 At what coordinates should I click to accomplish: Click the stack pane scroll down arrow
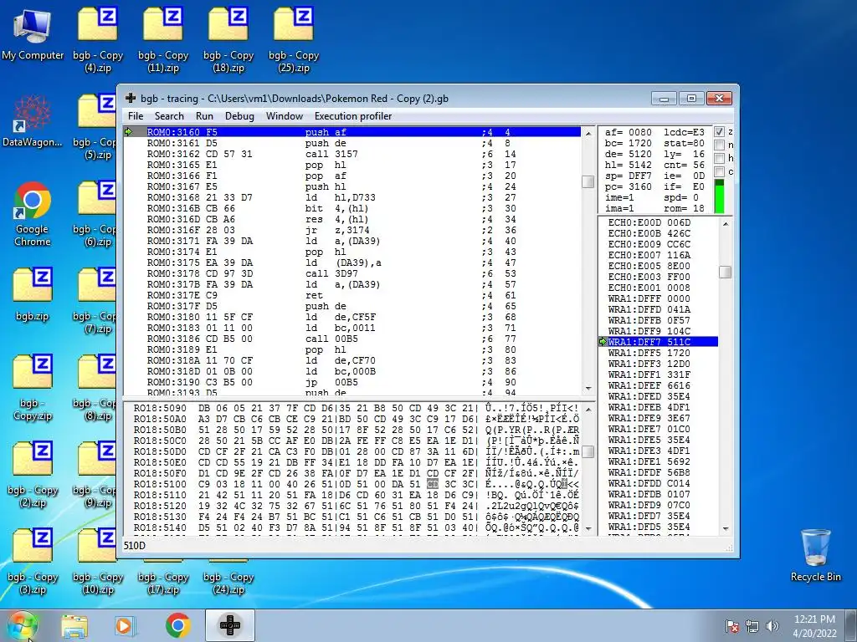point(726,528)
